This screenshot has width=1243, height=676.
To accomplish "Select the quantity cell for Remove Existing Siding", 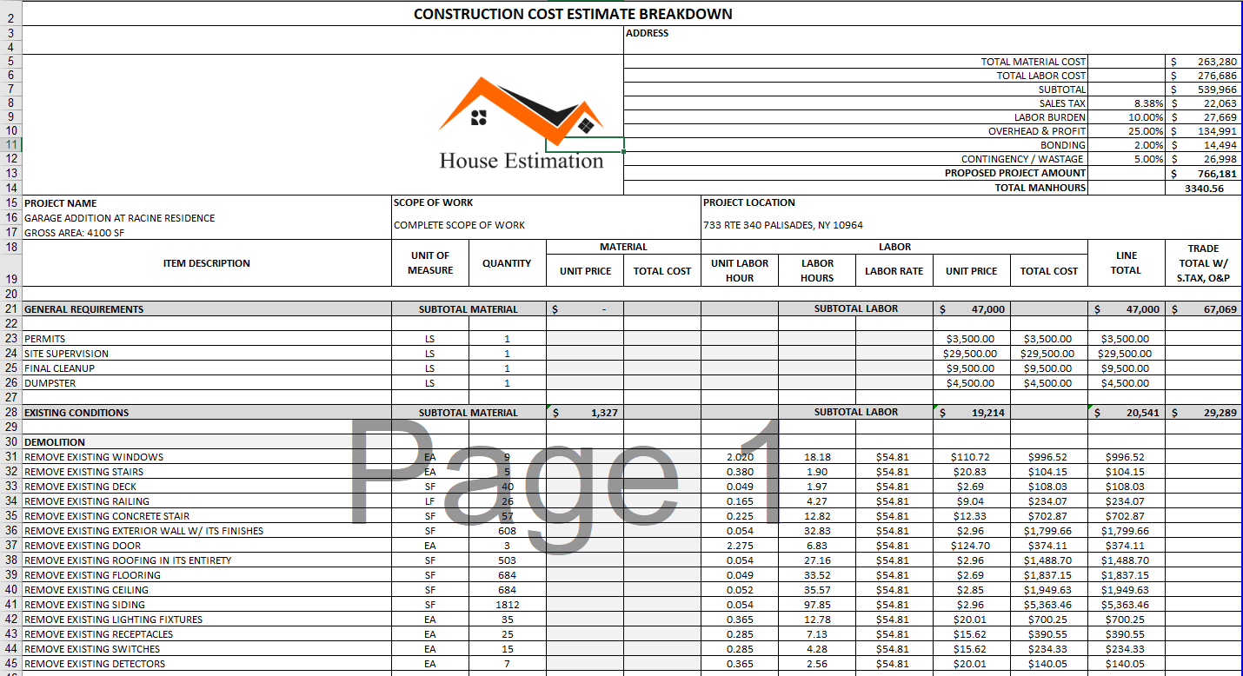I will [507, 605].
